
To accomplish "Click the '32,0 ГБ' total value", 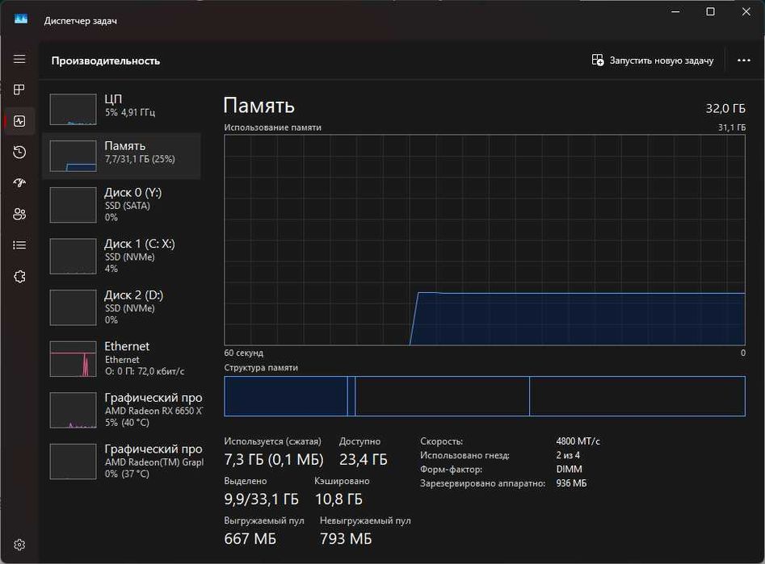I will pos(725,108).
